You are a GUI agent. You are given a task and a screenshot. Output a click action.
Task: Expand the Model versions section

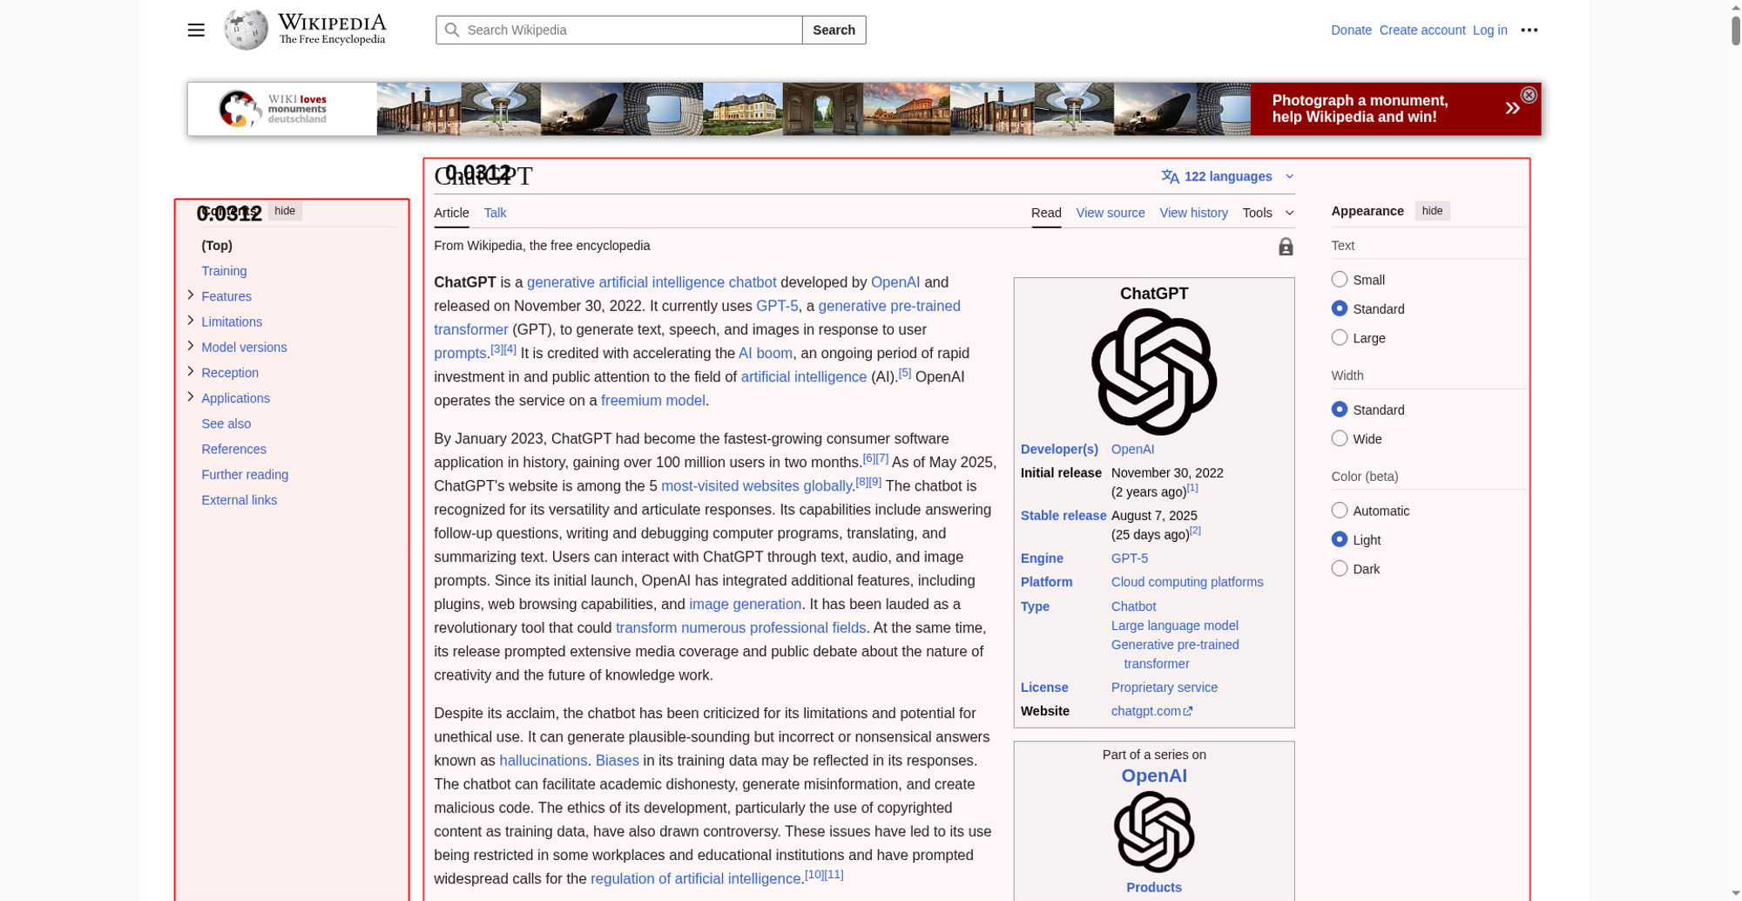point(190,346)
